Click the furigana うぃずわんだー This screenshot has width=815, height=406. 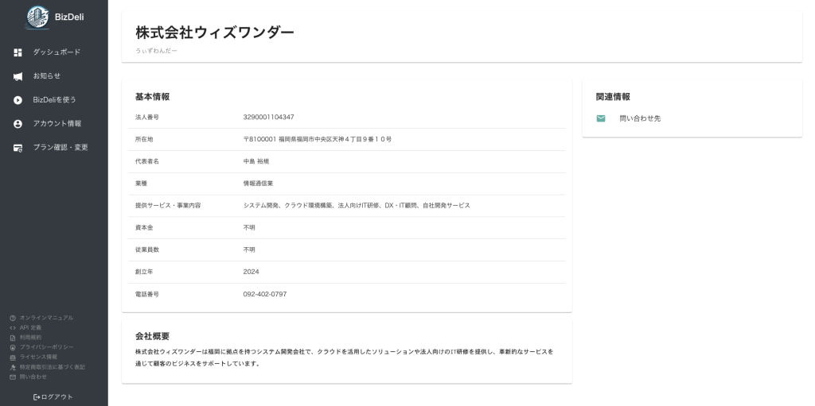pos(156,51)
